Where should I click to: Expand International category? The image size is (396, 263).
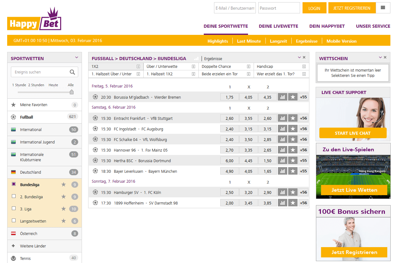point(45,129)
